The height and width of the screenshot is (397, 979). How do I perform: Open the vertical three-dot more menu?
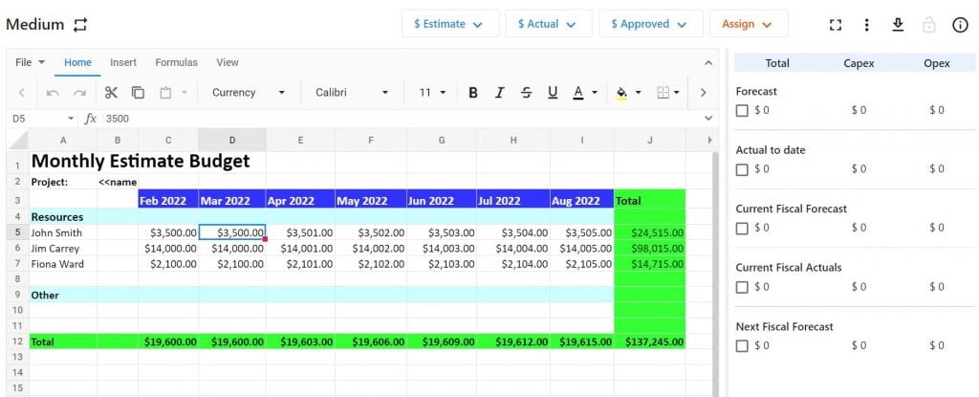pos(866,24)
